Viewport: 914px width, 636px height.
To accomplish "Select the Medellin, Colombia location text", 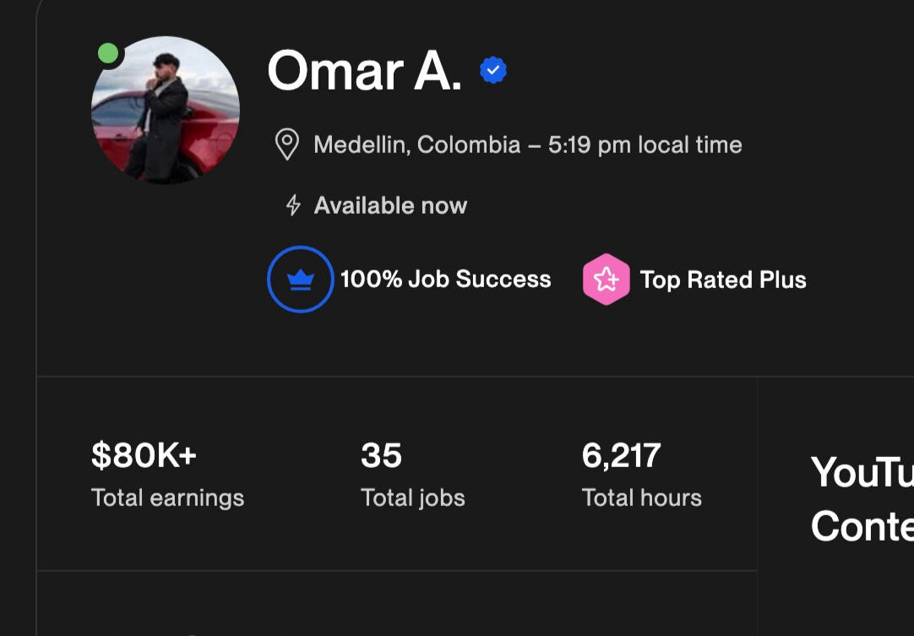I will coord(416,144).
